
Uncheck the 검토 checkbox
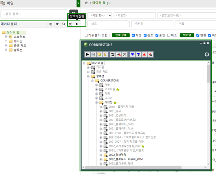145,35
